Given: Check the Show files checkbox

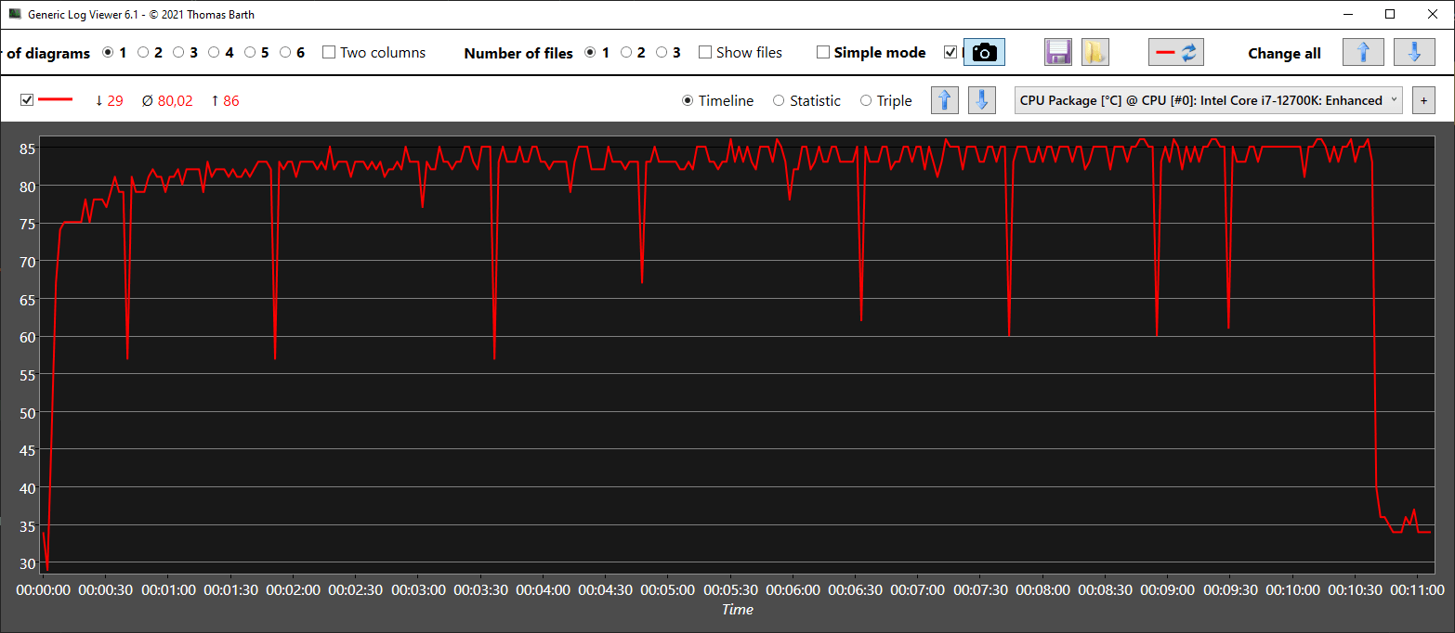Looking at the screenshot, I should click(x=705, y=53).
